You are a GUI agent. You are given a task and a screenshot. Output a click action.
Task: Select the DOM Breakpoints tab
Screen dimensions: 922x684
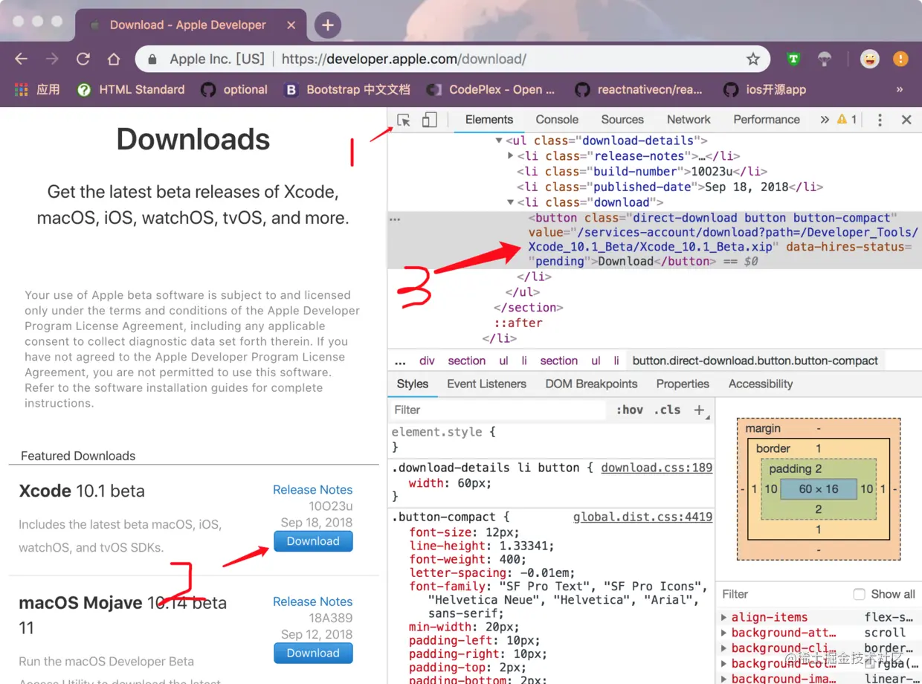591,384
